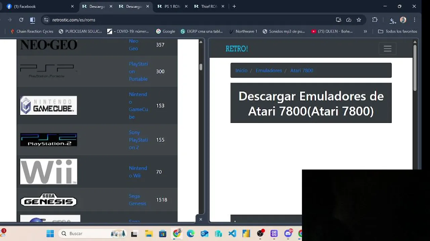430x241 pixels.
Task: Open the Chrome three-dot menu
Action: pyautogui.click(x=415, y=20)
